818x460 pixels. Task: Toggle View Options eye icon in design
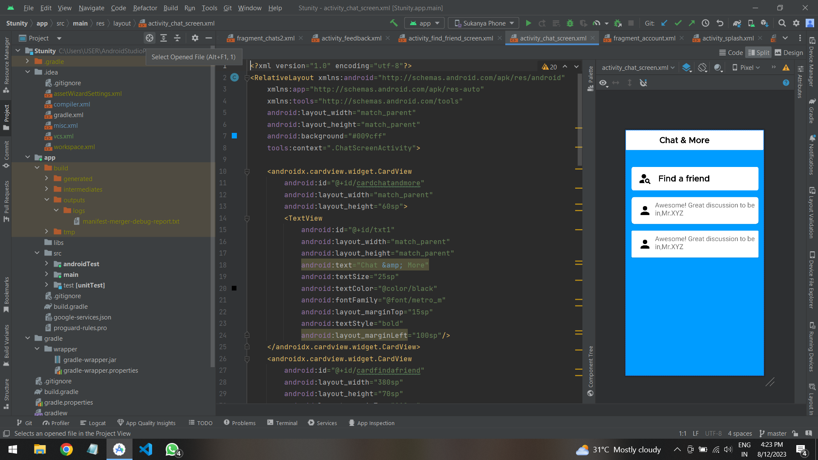point(603,83)
